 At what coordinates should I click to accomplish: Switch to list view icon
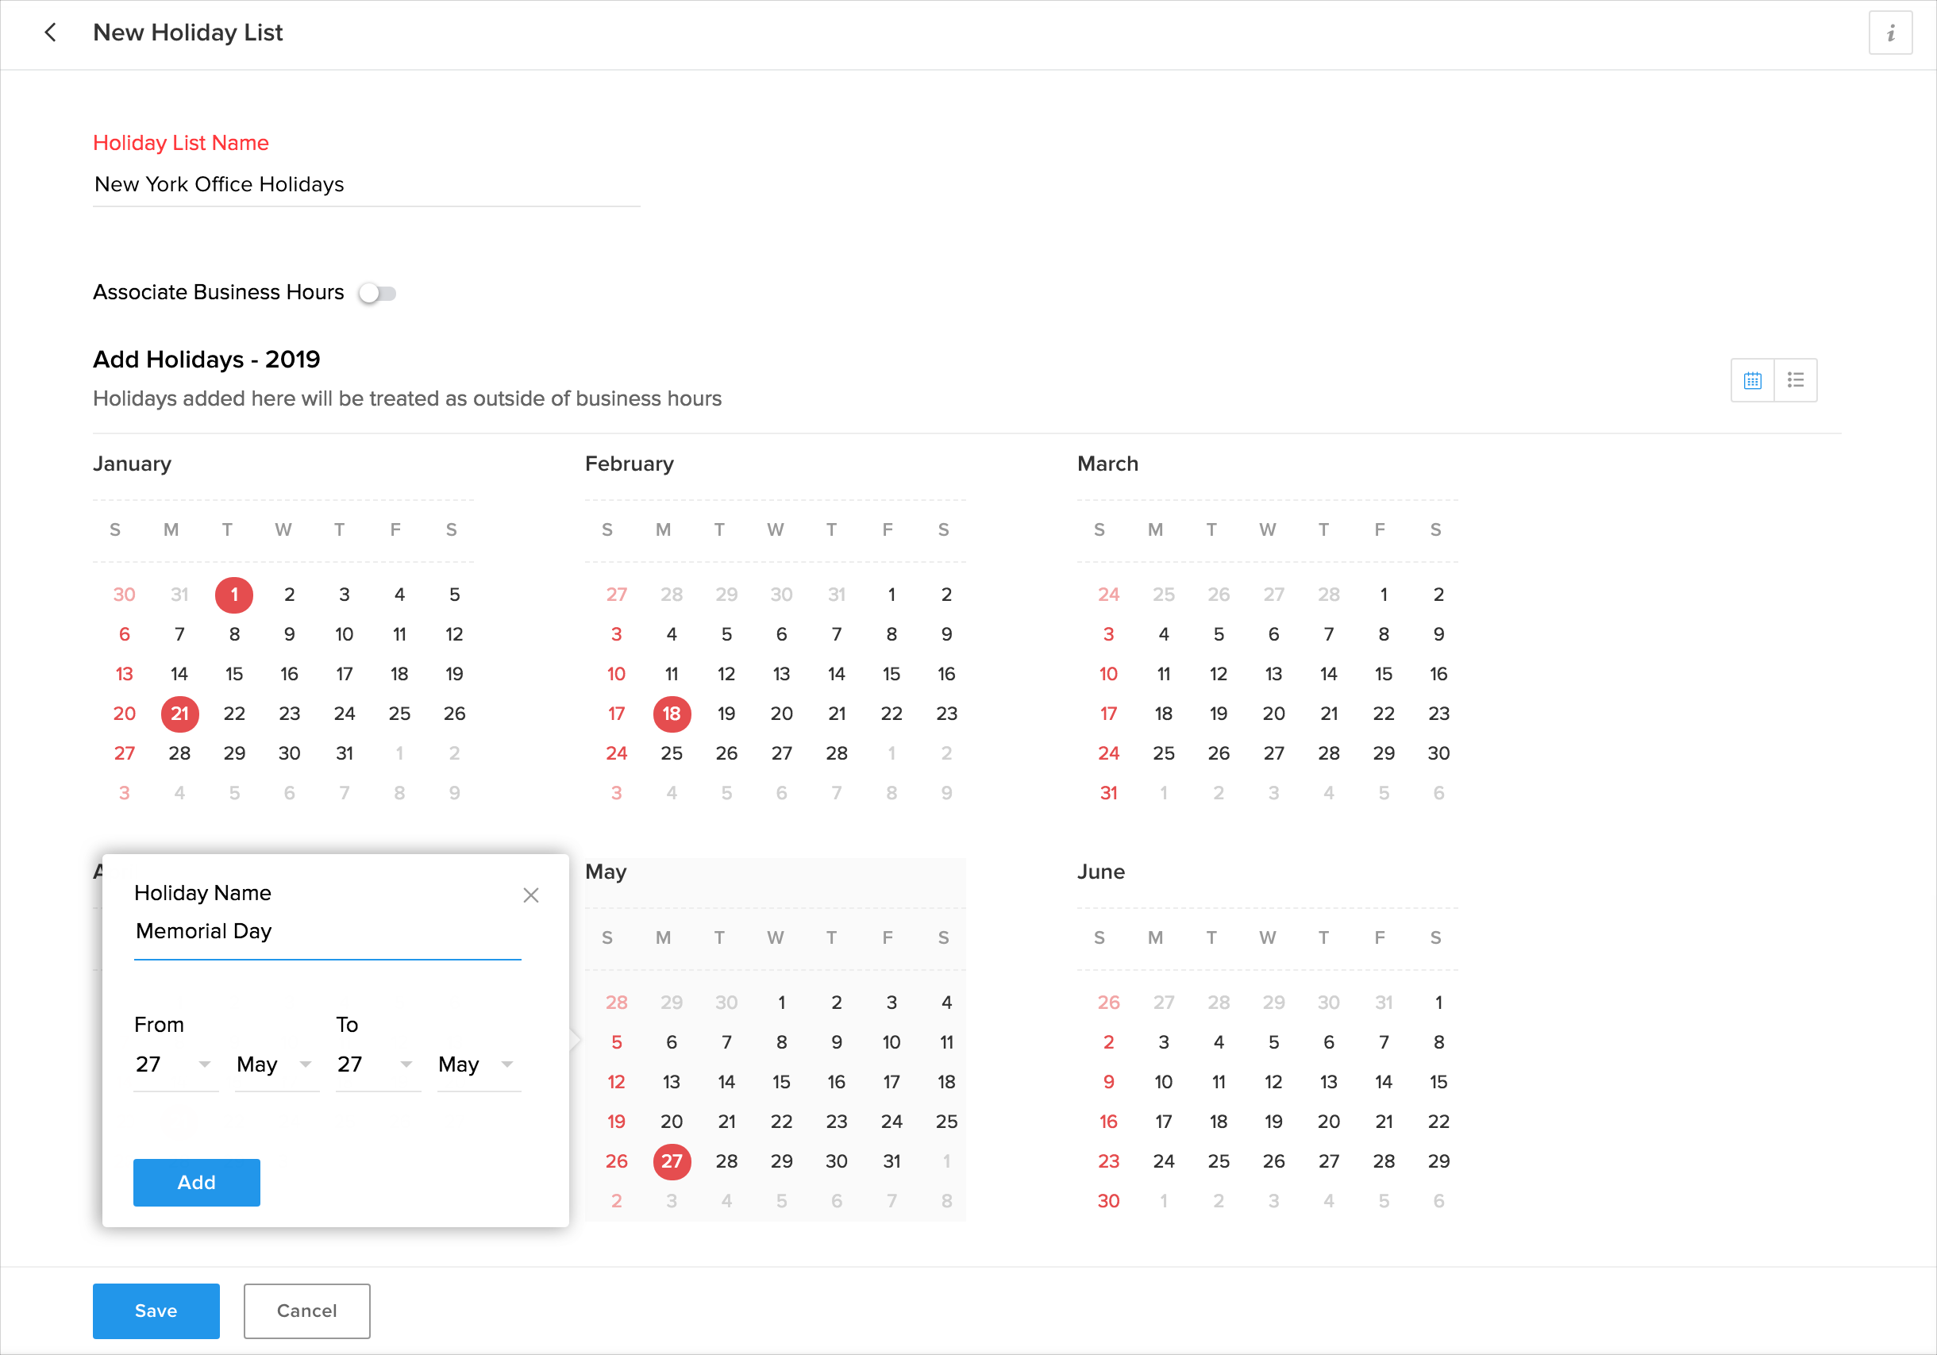coord(1795,380)
